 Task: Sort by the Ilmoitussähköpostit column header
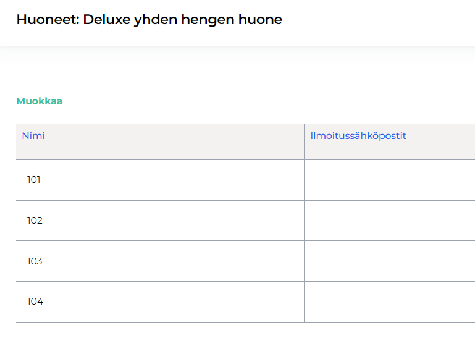tap(358, 136)
